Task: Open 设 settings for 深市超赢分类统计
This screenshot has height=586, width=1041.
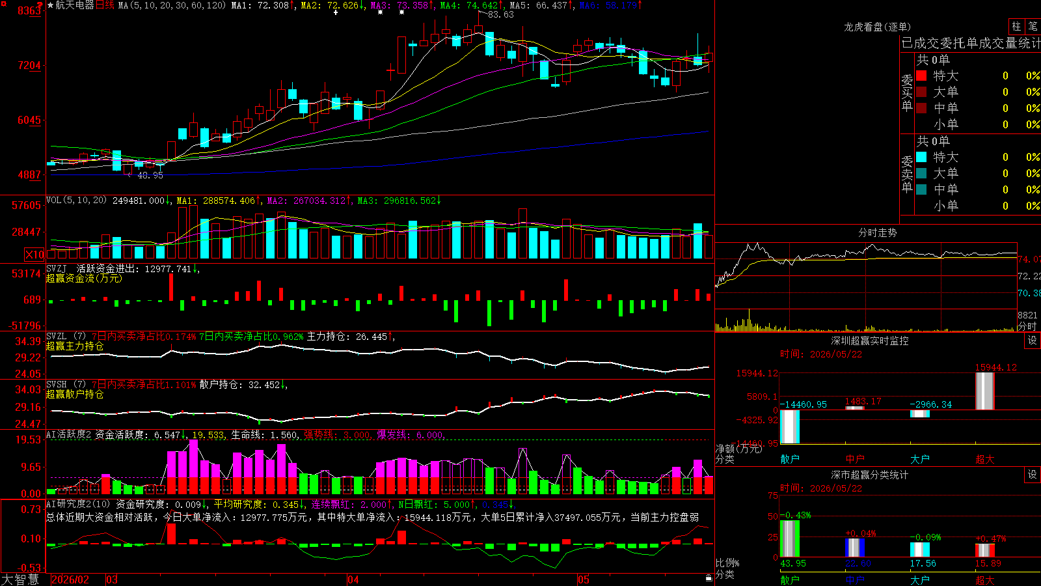Action: pyautogui.click(x=1033, y=475)
